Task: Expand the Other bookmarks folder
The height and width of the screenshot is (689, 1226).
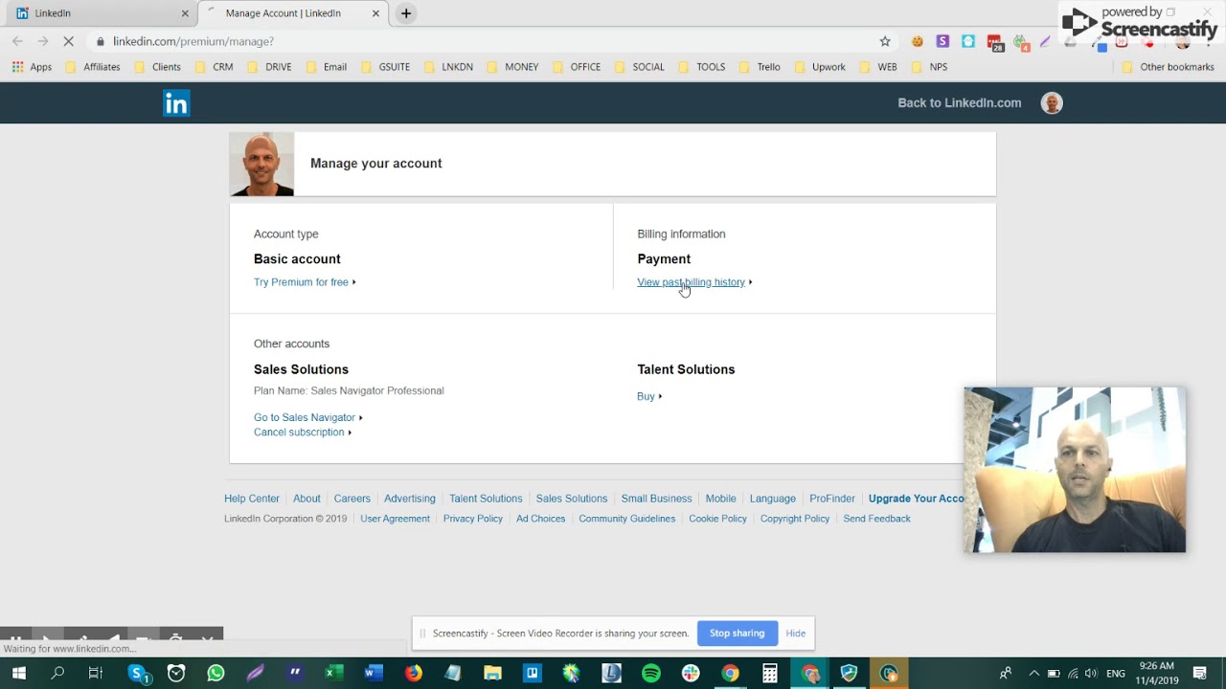Action: click(1168, 67)
